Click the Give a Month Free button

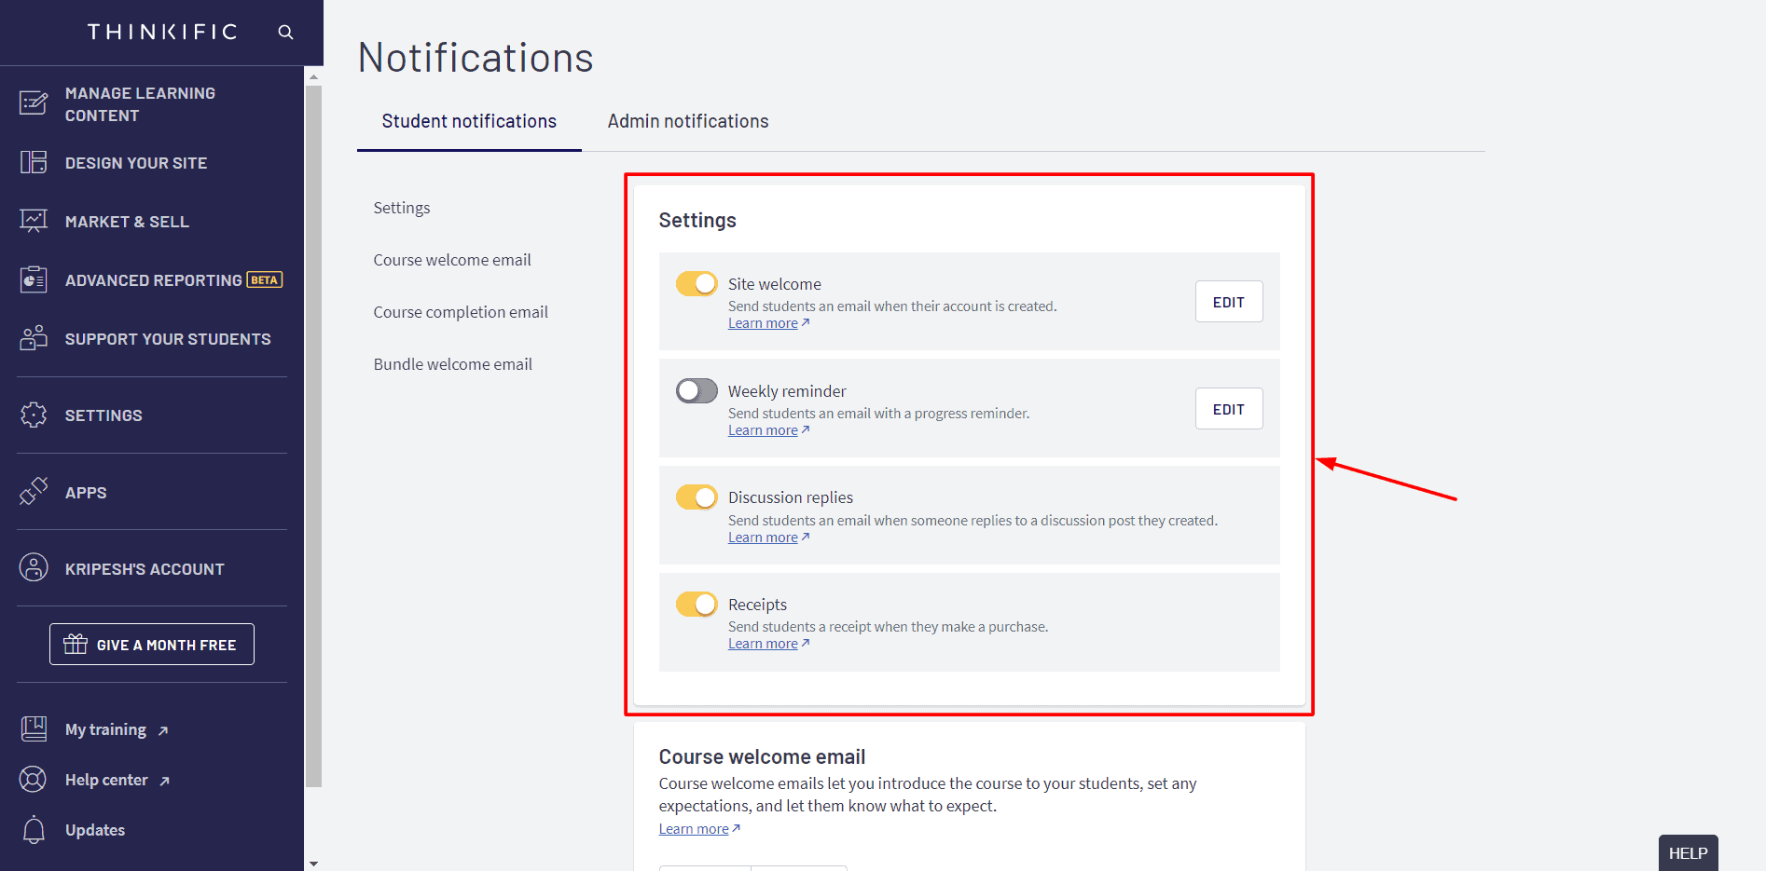(x=152, y=644)
